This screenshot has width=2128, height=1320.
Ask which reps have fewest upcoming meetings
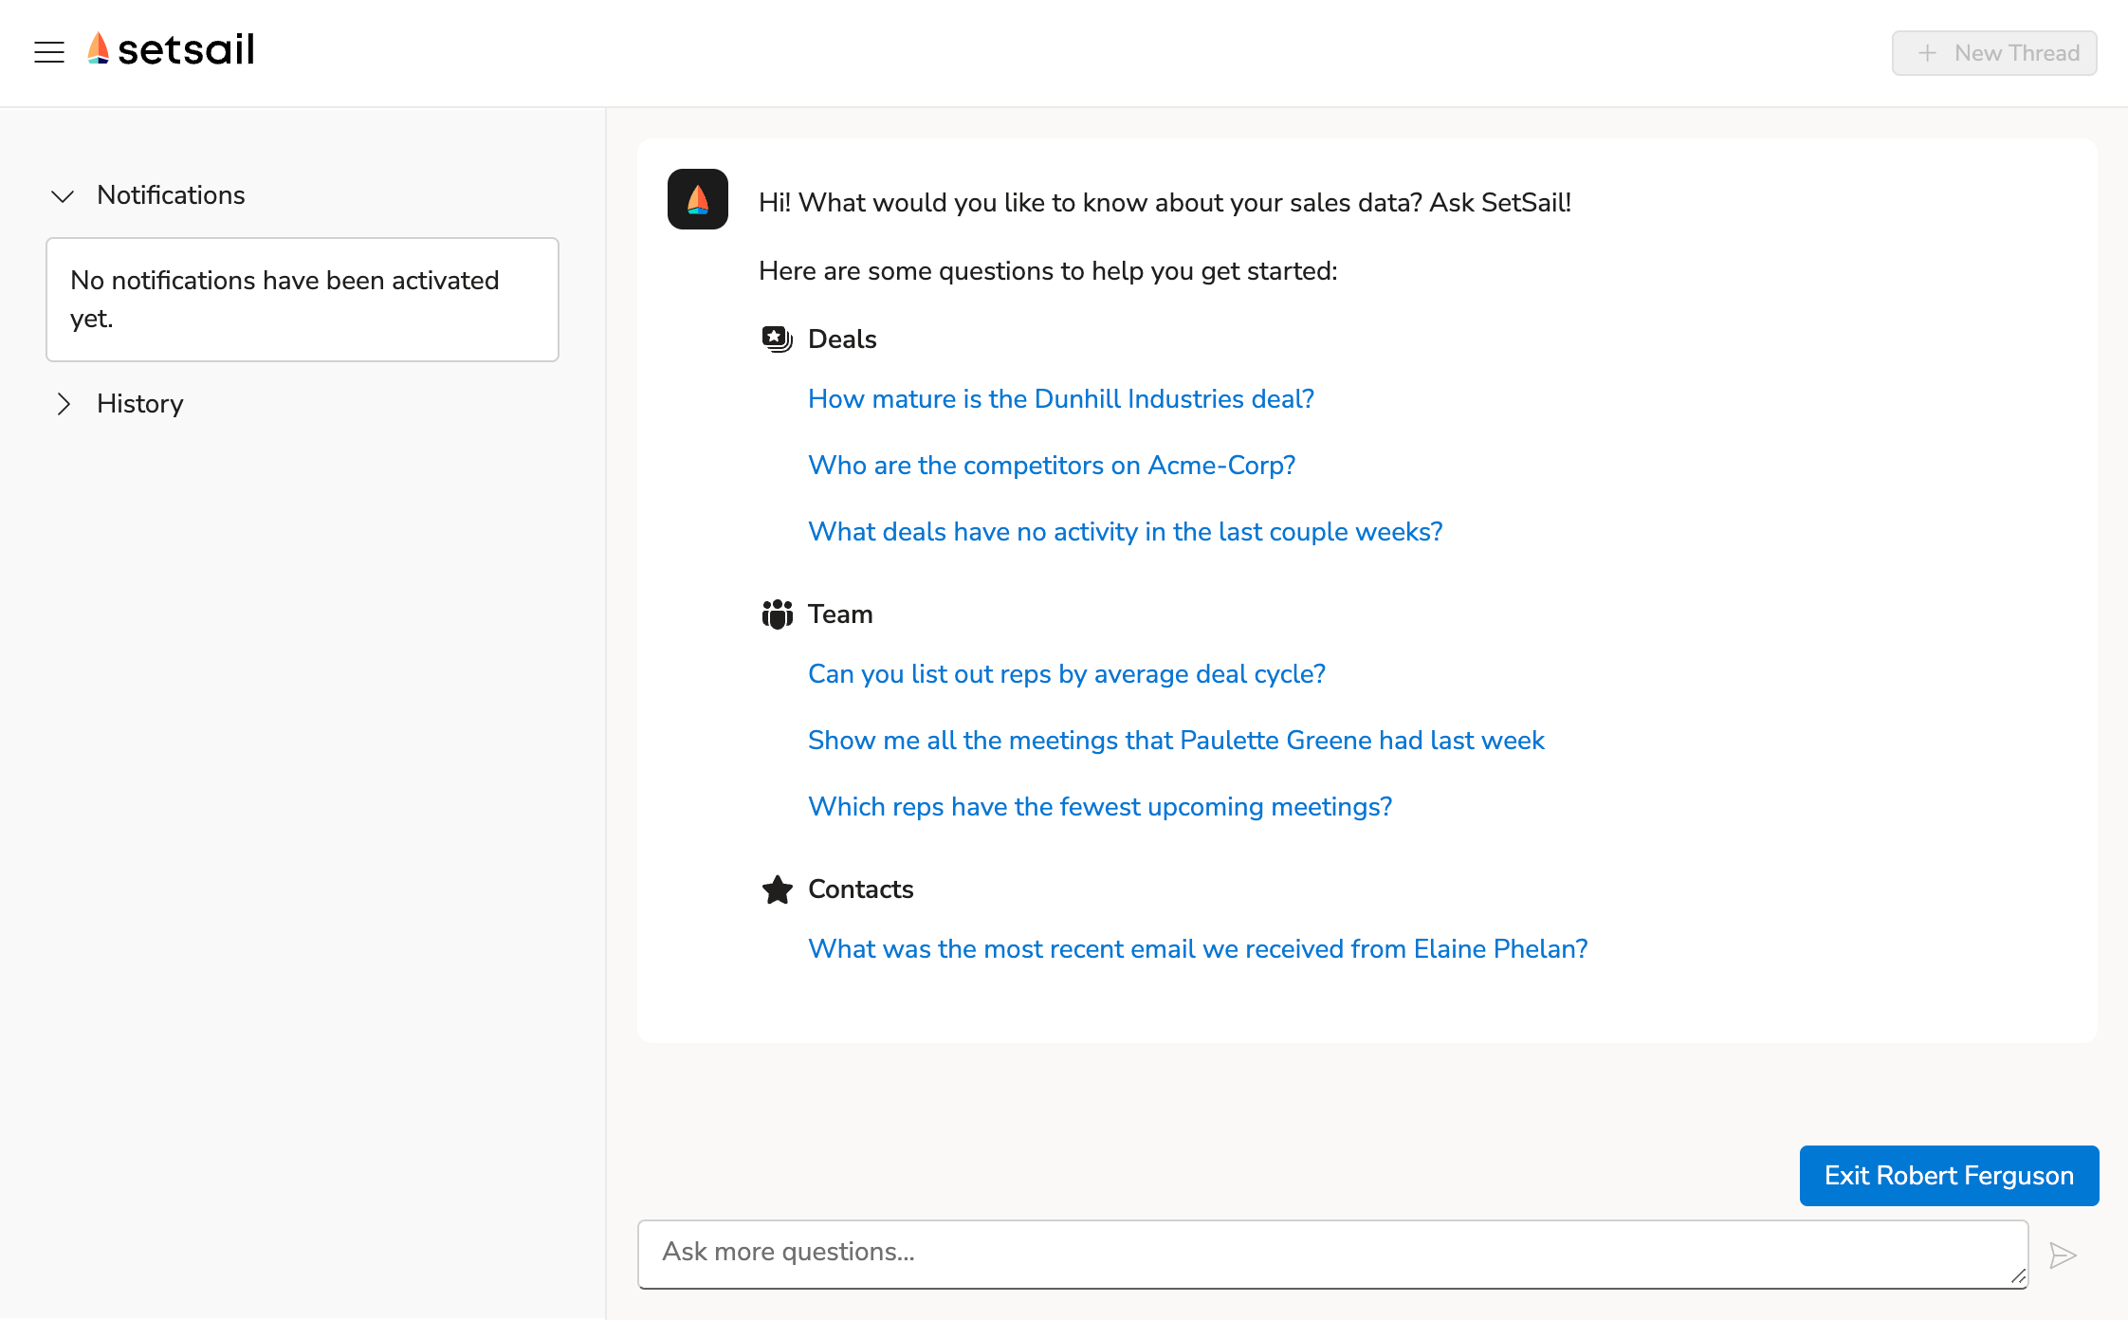pos(1100,807)
